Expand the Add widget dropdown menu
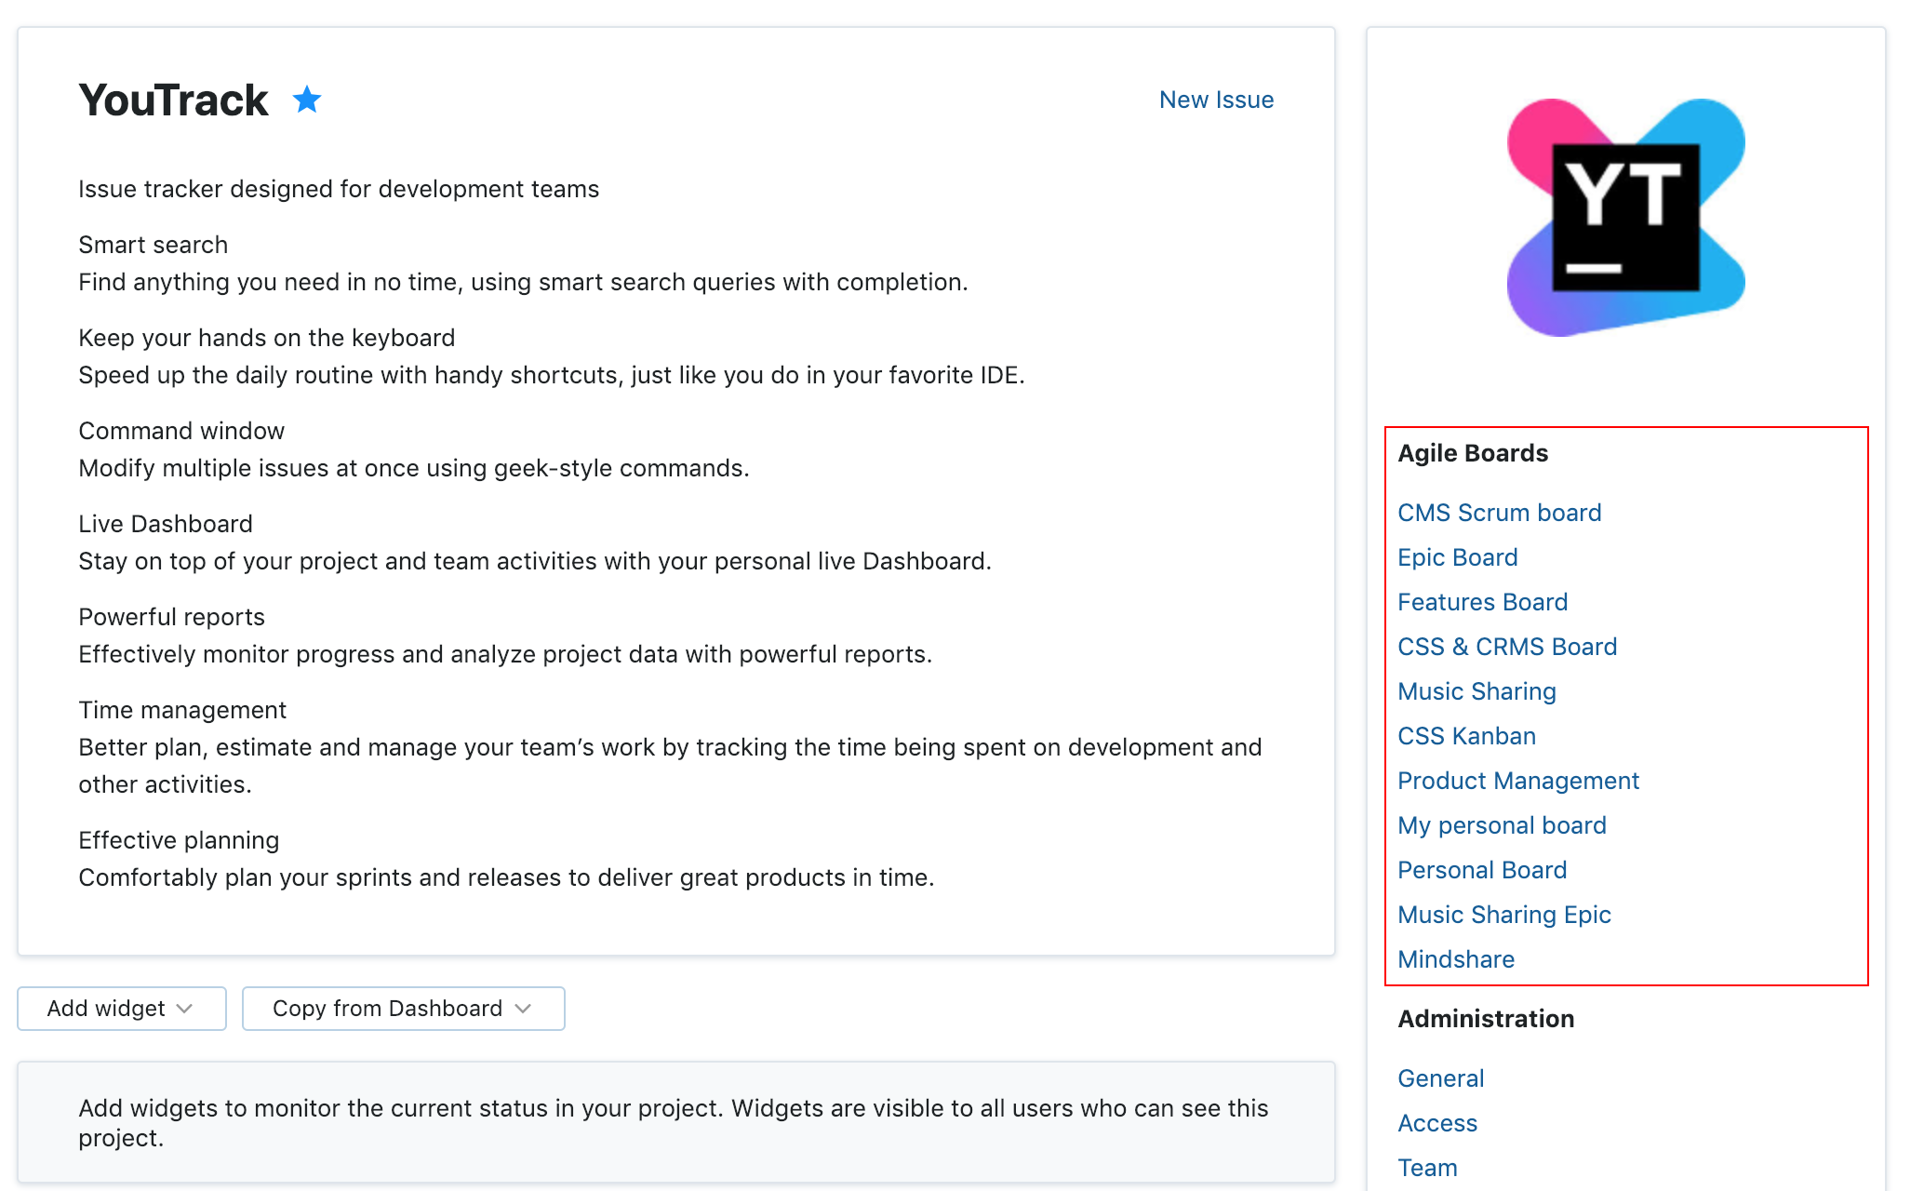The width and height of the screenshot is (1924, 1191). [x=121, y=1009]
